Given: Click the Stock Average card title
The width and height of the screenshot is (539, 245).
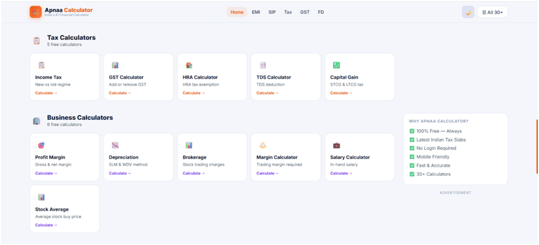Looking at the screenshot, I should coord(52,209).
